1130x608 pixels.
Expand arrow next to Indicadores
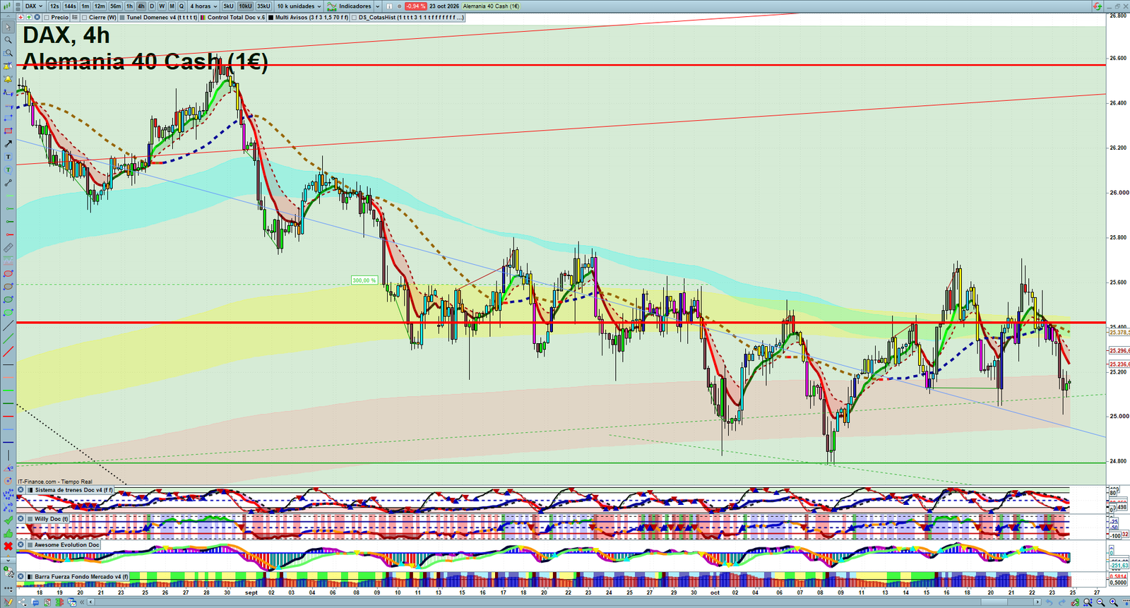click(x=378, y=6)
